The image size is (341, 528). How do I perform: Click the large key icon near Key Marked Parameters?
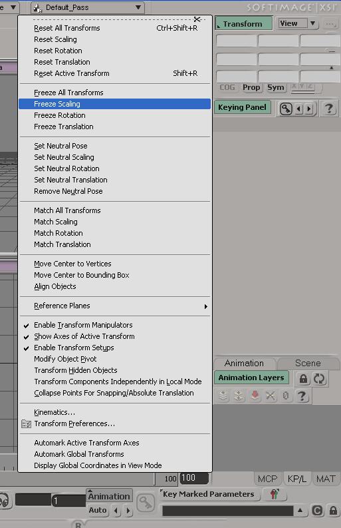(146, 503)
